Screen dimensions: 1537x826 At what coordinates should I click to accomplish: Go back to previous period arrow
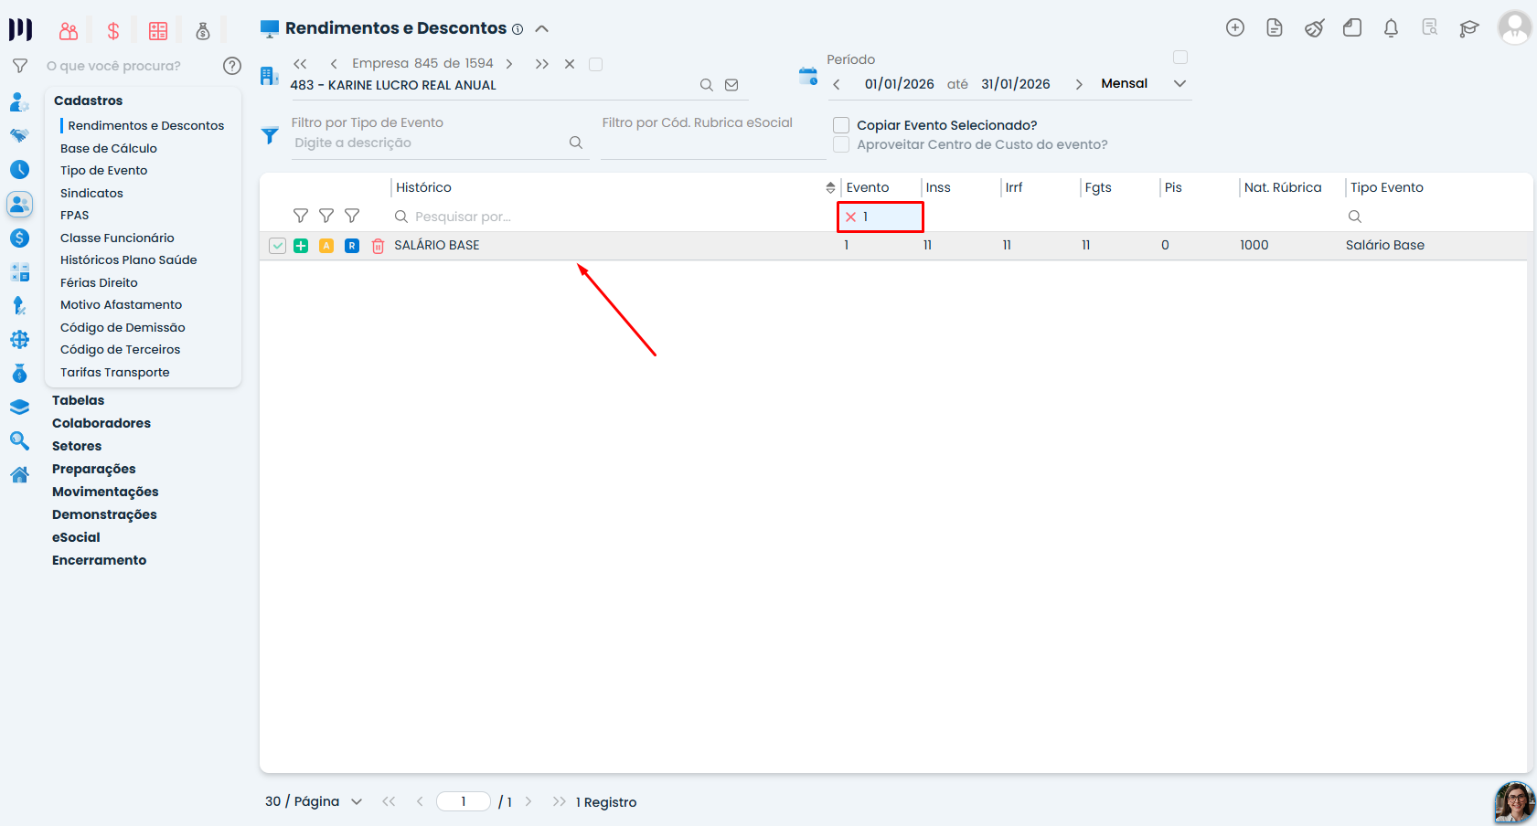[x=837, y=84]
